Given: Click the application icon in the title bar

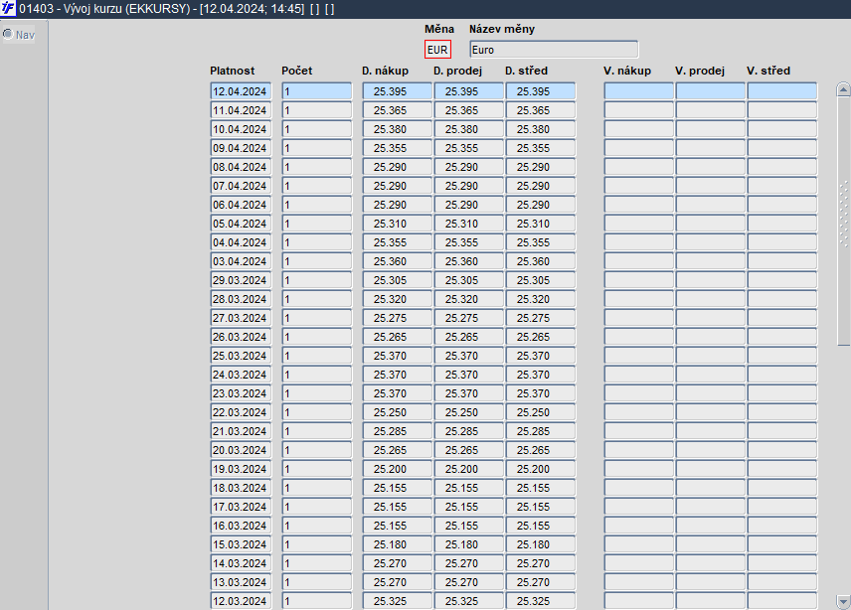Looking at the screenshot, I should point(8,9).
